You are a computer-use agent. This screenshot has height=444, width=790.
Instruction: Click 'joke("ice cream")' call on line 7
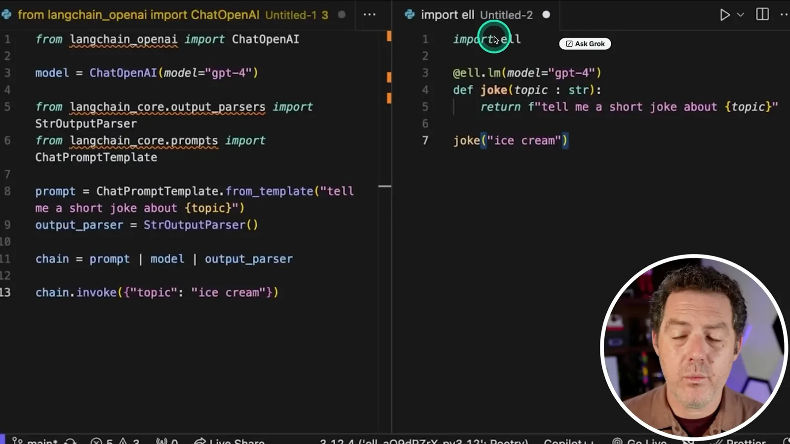(511, 141)
